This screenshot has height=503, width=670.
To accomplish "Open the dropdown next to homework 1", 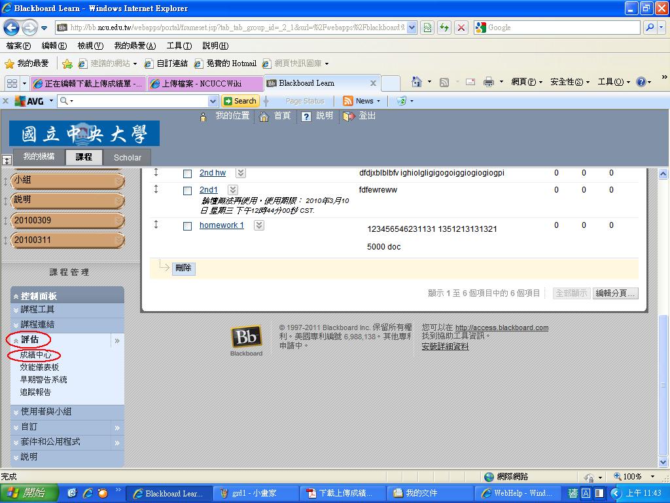I will 259,225.
